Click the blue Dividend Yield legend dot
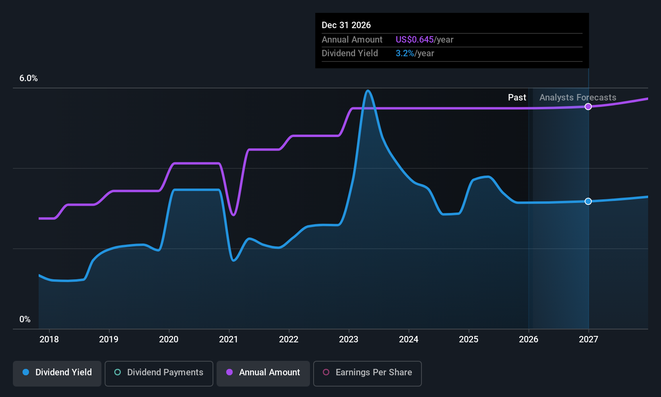This screenshot has width=661, height=397. pos(26,372)
